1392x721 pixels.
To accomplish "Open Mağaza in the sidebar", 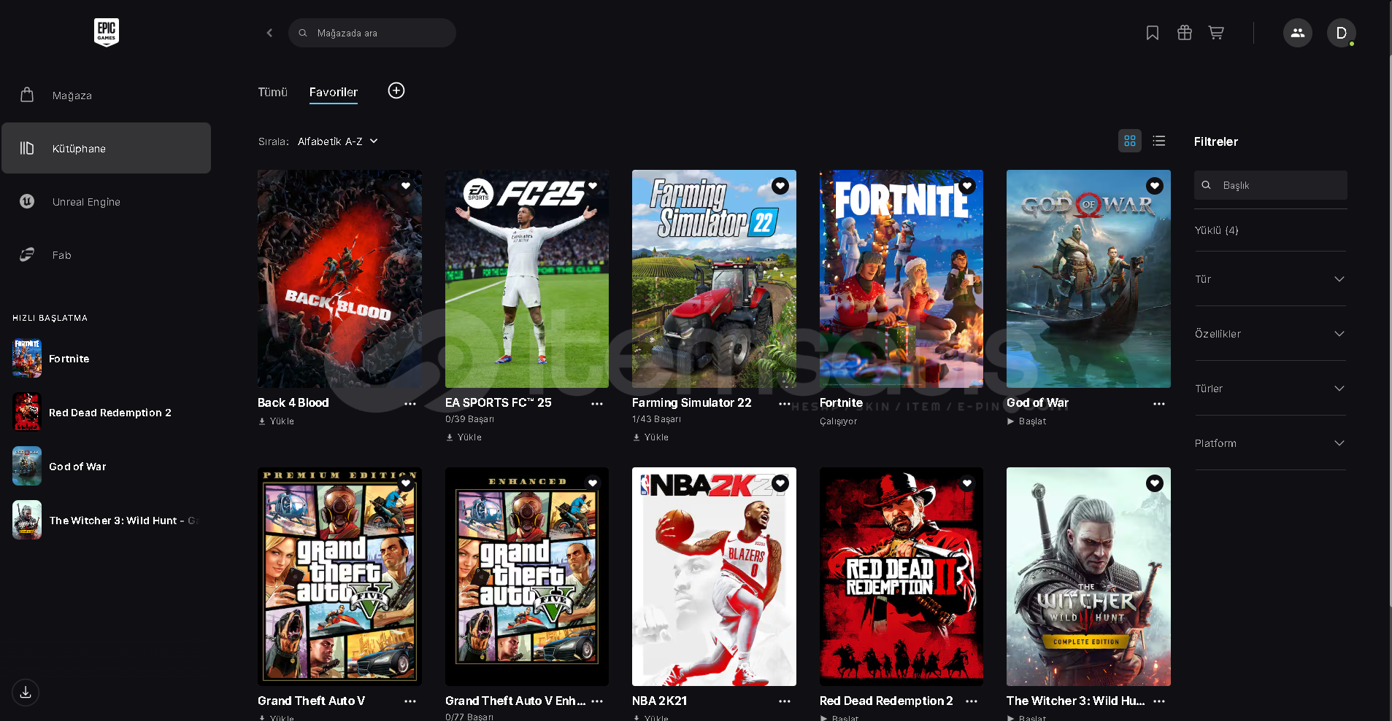I will [107, 96].
